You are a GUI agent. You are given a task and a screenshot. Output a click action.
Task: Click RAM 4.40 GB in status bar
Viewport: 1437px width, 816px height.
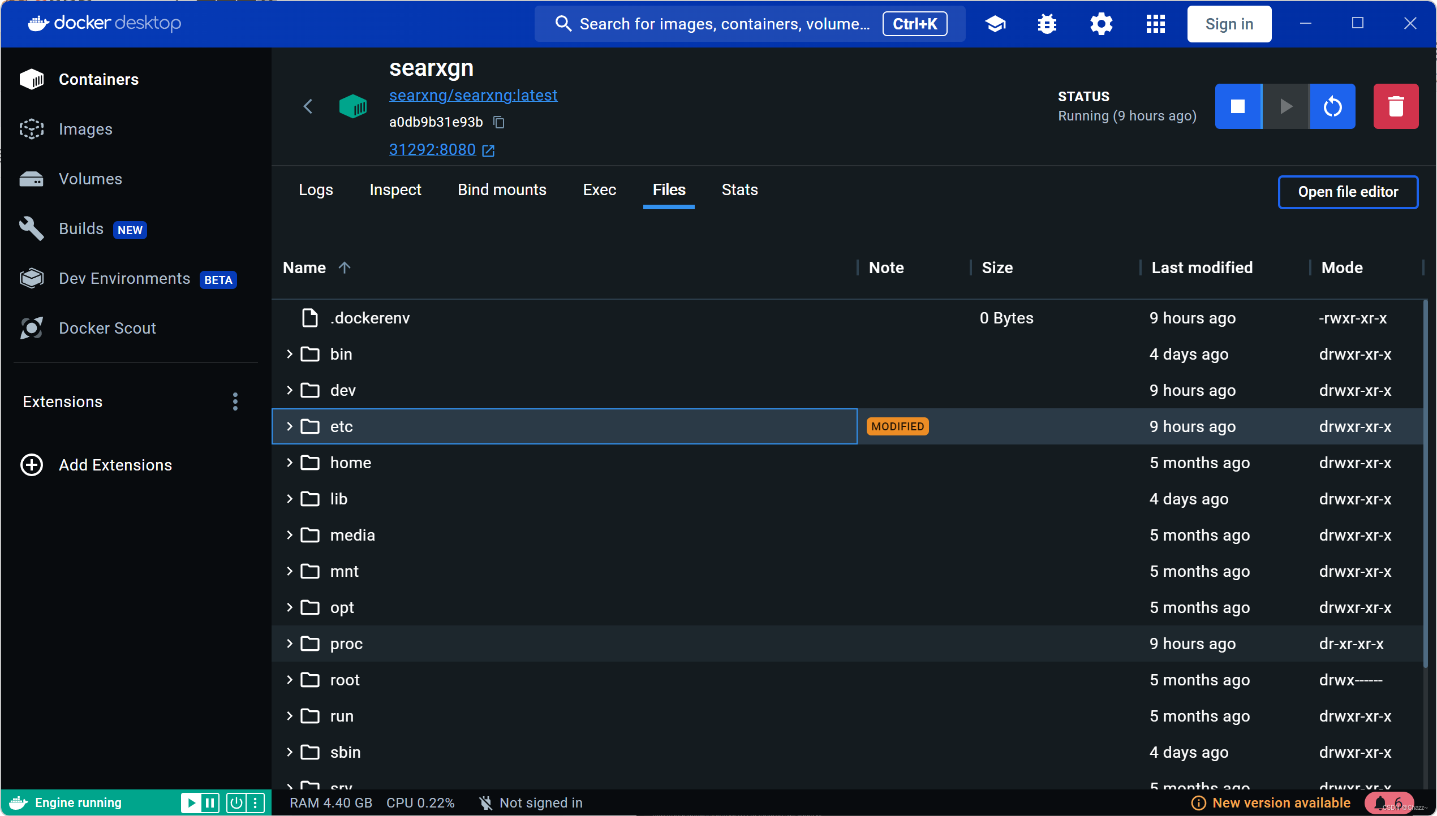point(331,802)
